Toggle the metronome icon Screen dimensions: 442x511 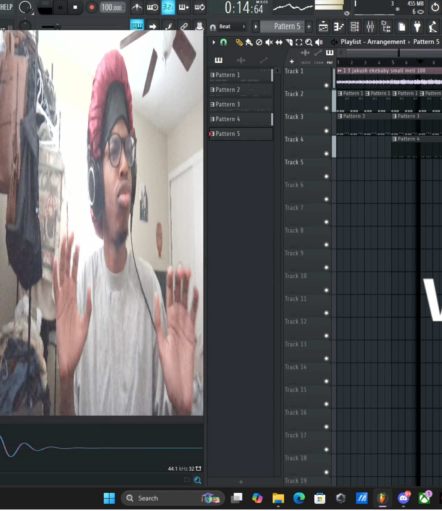[x=137, y=7]
